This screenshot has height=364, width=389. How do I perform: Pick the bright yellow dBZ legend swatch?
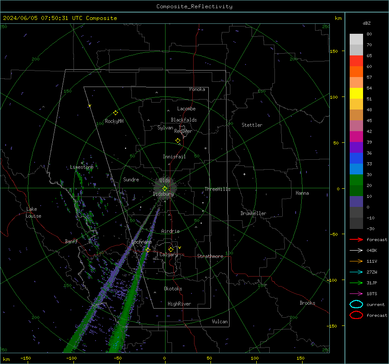click(356, 93)
